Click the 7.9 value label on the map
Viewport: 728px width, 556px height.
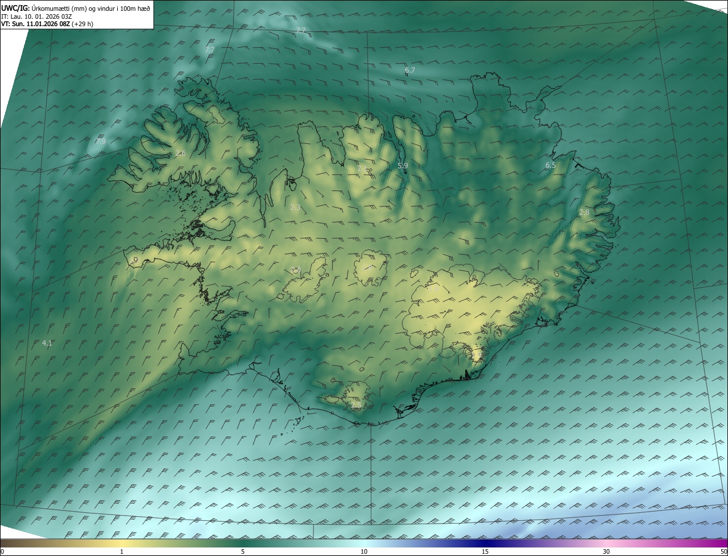click(101, 142)
